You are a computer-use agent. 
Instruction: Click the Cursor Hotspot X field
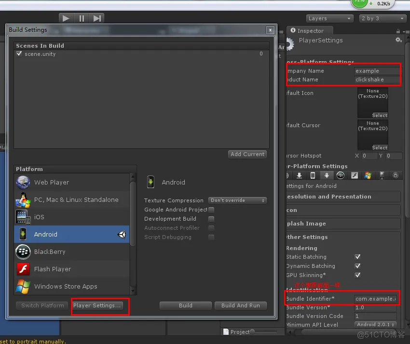point(369,156)
